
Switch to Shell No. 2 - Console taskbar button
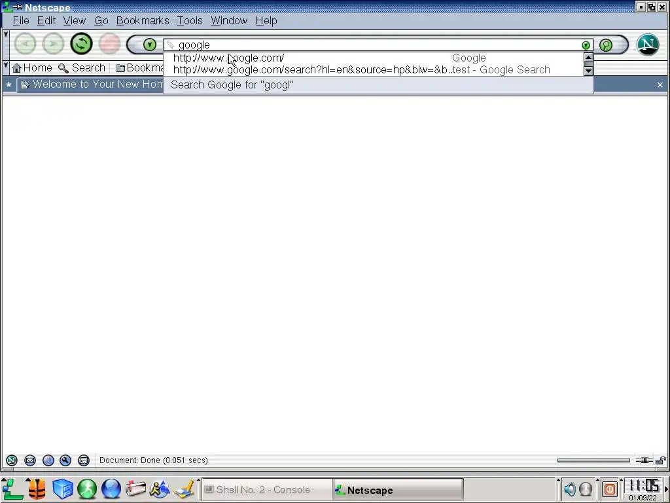(x=267, y=490)
